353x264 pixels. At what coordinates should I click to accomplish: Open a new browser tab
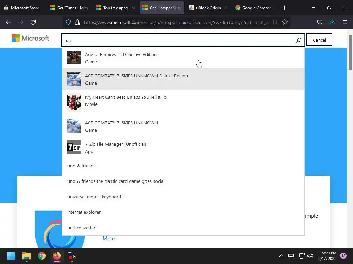tap(284, 8)
